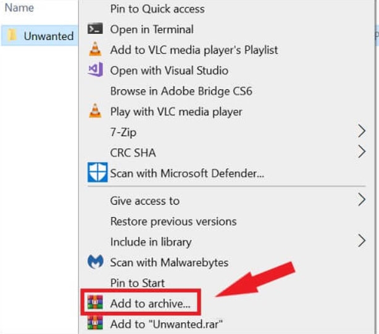Choose Restore previous versions
This screenshot has width=379, height=334.
click(x=173, y=221)
